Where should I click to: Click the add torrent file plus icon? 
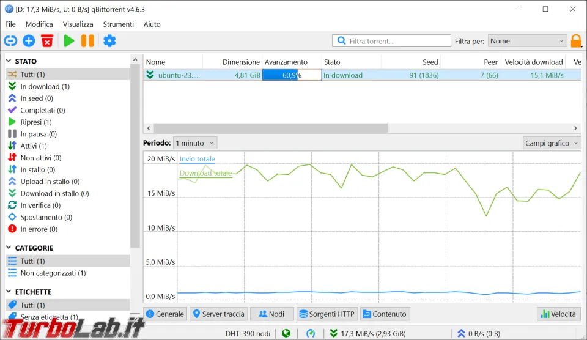click(29, 41)
